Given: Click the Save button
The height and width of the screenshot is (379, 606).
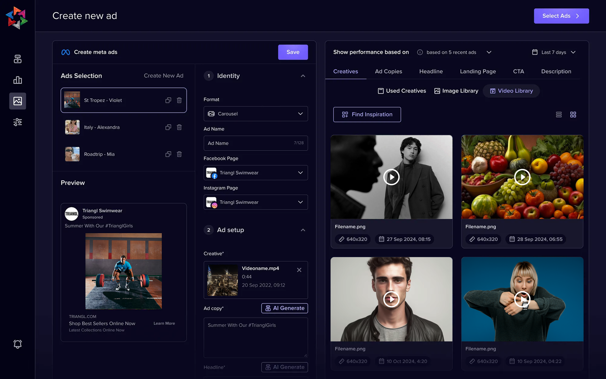Looking at the screenshot, I should tap(293, 52).
